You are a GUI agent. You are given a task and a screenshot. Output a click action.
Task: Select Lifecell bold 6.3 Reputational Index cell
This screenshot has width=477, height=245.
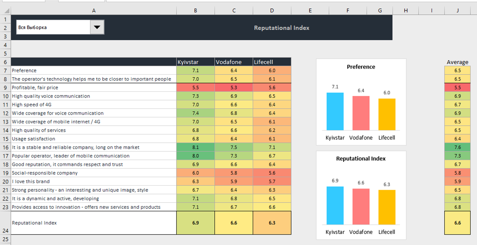click(x=272, y=223)
